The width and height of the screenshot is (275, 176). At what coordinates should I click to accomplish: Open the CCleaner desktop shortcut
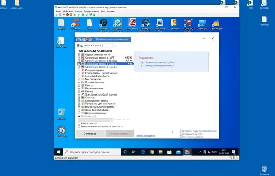(x=76, y=24)
